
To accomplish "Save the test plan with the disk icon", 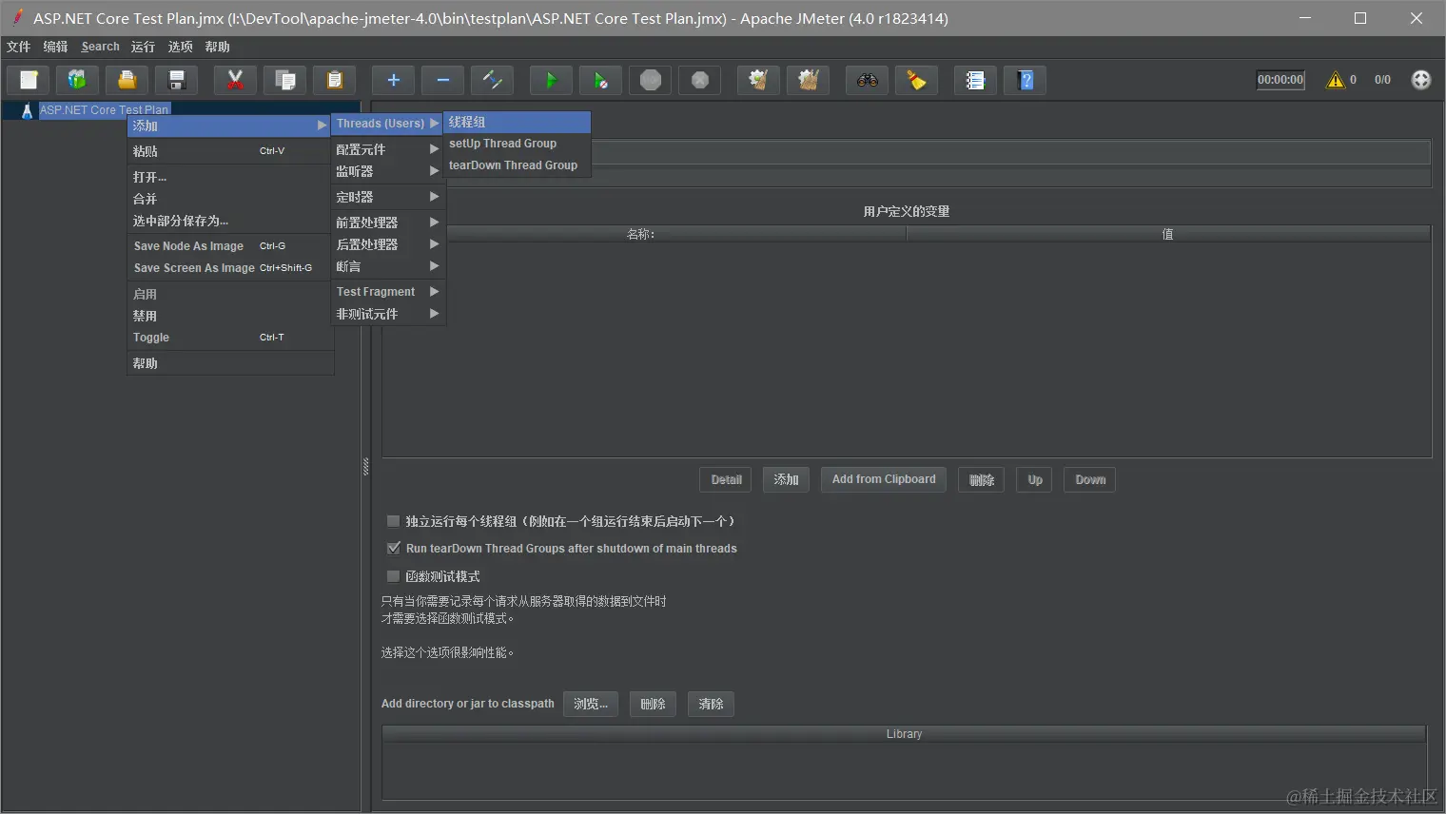I will [176, 81].
